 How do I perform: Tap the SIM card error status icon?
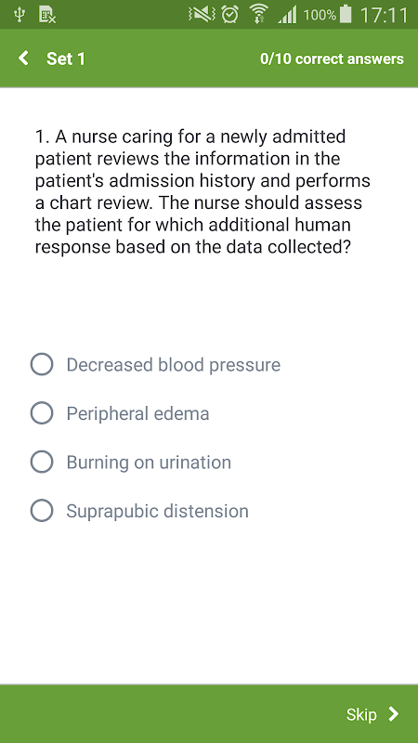tap(47, 16)
